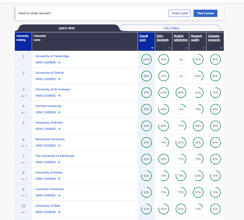Open Durham University link
The height and width of the screenshot is (220, 244).
[48, 106]
